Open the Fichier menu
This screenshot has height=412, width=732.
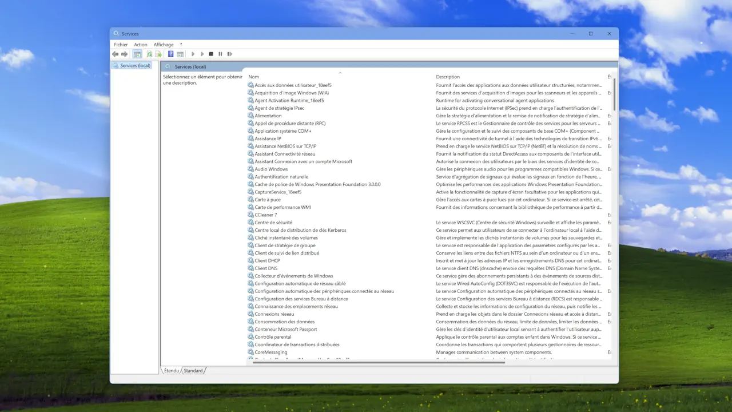[121, 44]
